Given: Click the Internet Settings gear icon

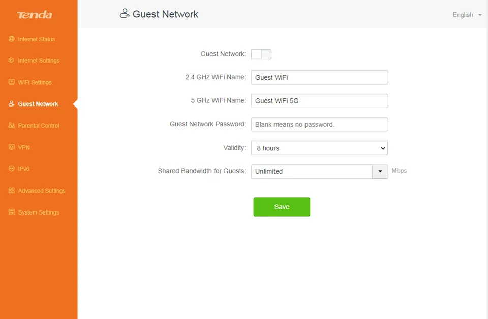Looking at the screenshot, I should pyautogui.click(x=11, y=61).
